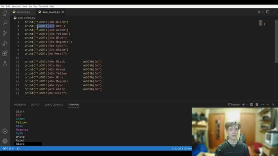The width and height of the screenshot is (278, 156).
Task: Open the View menu
Action: [x=25, y=6]
